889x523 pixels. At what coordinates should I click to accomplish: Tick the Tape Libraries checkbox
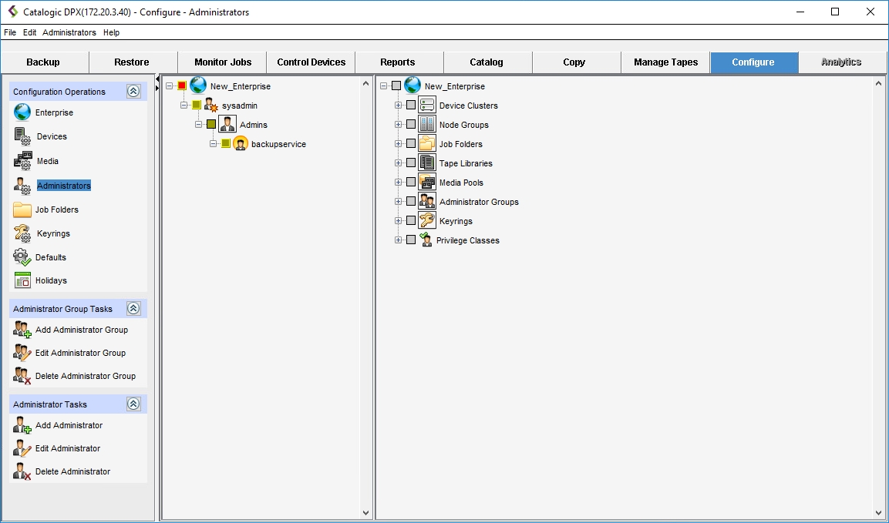pyautogui.click(x=411, y=163)
